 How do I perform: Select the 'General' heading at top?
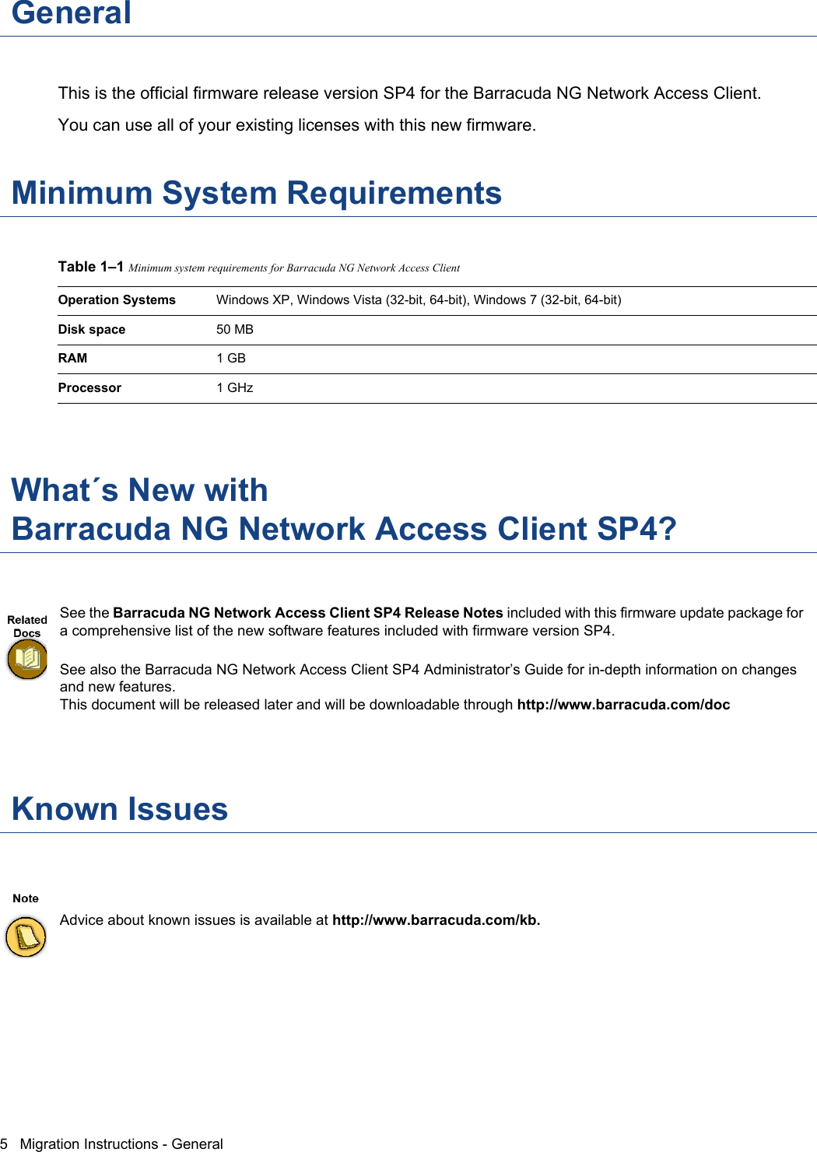[72, 12]
